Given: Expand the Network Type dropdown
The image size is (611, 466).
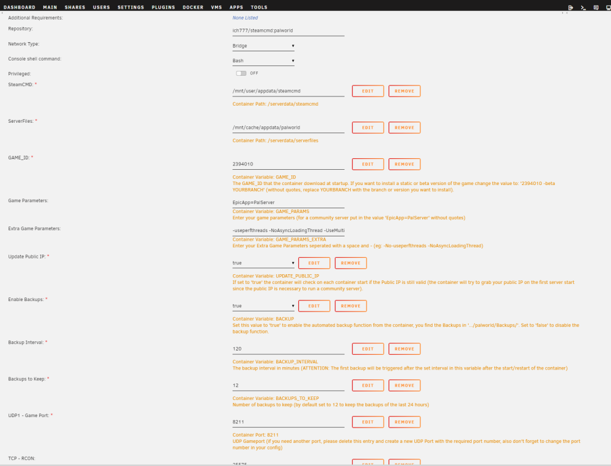Looking at the screenshot, I should (x=263, y=46).
